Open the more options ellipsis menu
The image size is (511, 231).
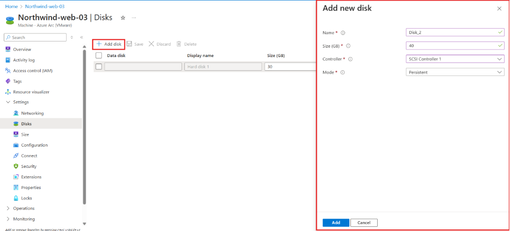[134, 18]
